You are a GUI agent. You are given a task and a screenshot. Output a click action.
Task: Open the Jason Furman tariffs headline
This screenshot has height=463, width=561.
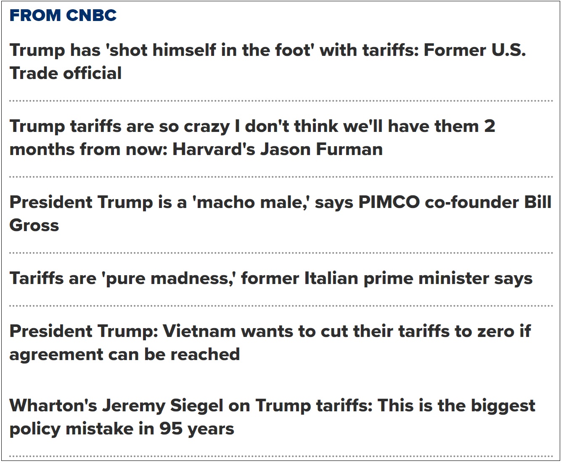(x=252, y=126)
